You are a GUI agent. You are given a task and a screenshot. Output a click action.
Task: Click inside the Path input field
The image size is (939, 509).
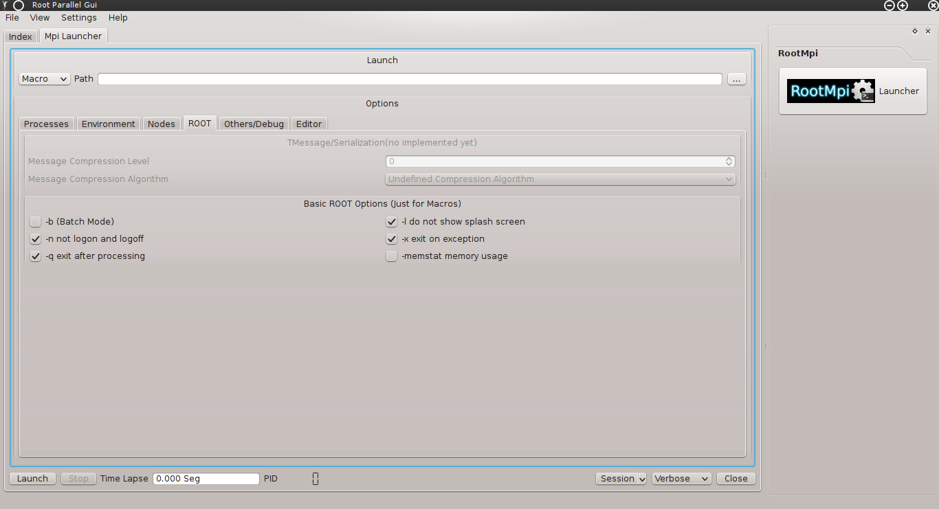[x=410, y=79]
